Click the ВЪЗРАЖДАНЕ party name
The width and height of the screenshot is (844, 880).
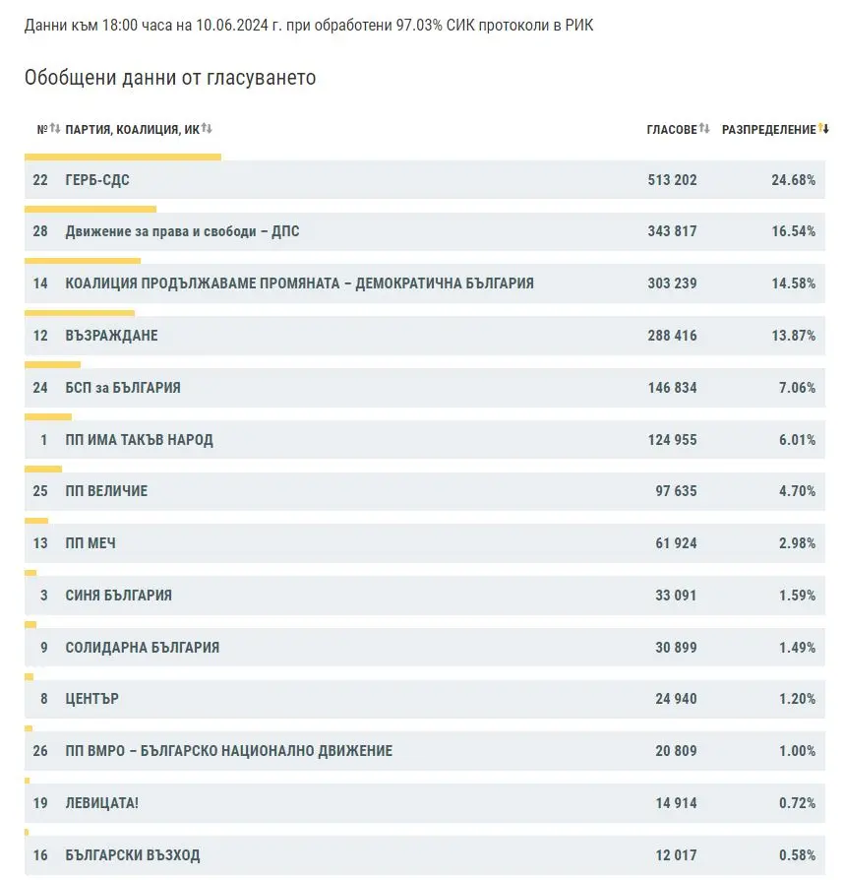(x=111, y=337)
